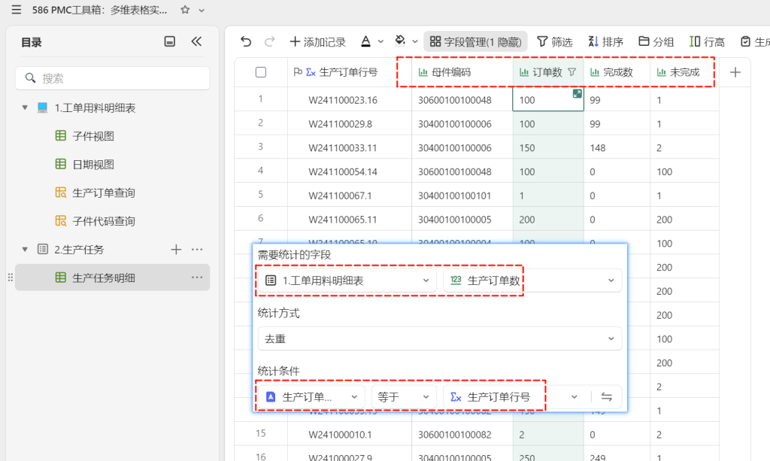Click the 生产订单行号 column header
The image size is (770, 461).
[x=349, y=72]
